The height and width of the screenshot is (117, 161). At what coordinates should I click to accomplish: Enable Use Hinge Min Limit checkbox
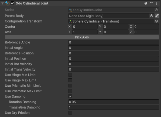click(70, 75)
